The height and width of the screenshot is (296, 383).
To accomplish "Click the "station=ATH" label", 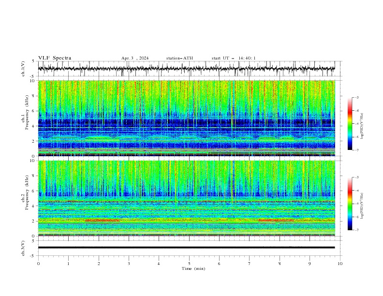I will coord(179,58).
